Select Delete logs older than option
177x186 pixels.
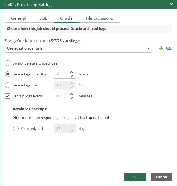point(8,74)
